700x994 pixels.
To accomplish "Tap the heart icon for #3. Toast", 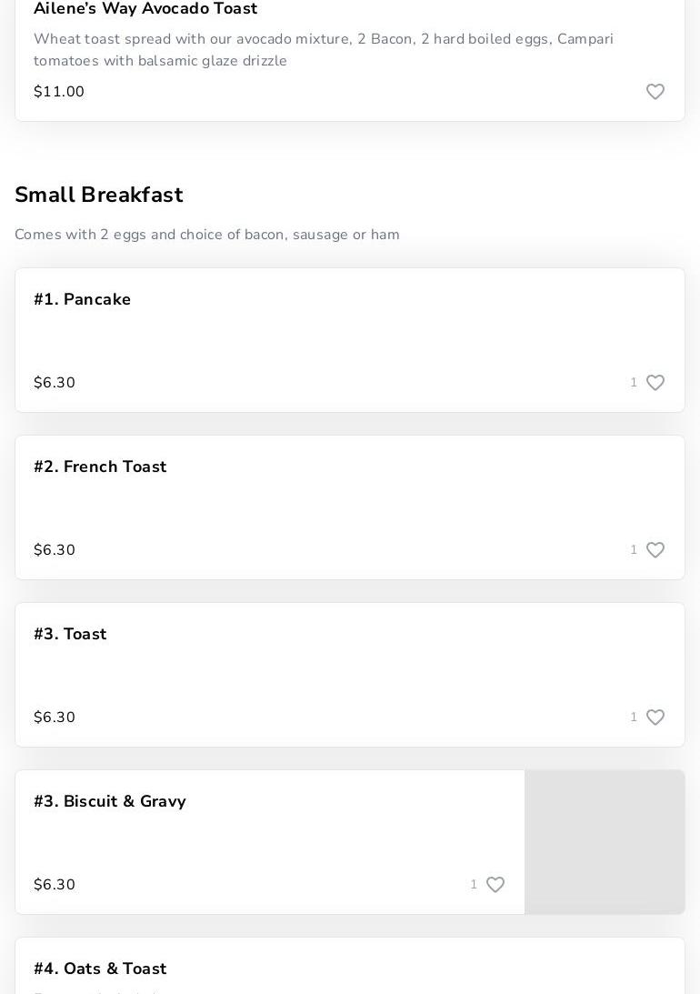I will point(655,718).
